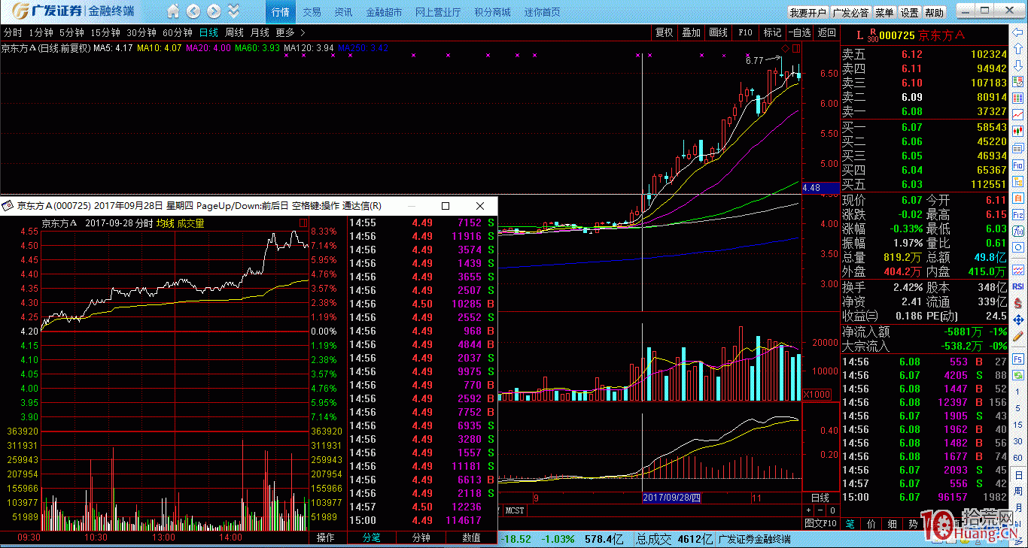Expand the double-chevron toolbar menu
Viewport: 1028px width, 548px height.
coord(234,11)
